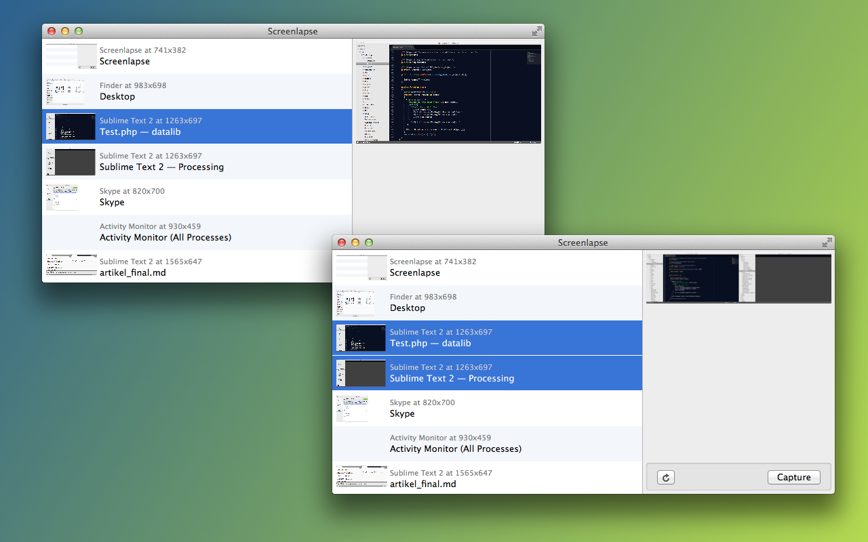
Task: Click Sublime Text preview image in back window
Action: click(448, 93)
